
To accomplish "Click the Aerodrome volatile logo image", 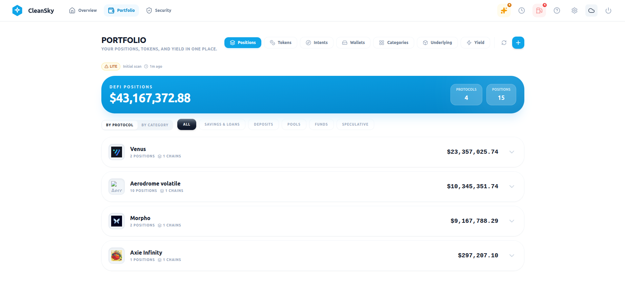I will [x=117, y=187].
